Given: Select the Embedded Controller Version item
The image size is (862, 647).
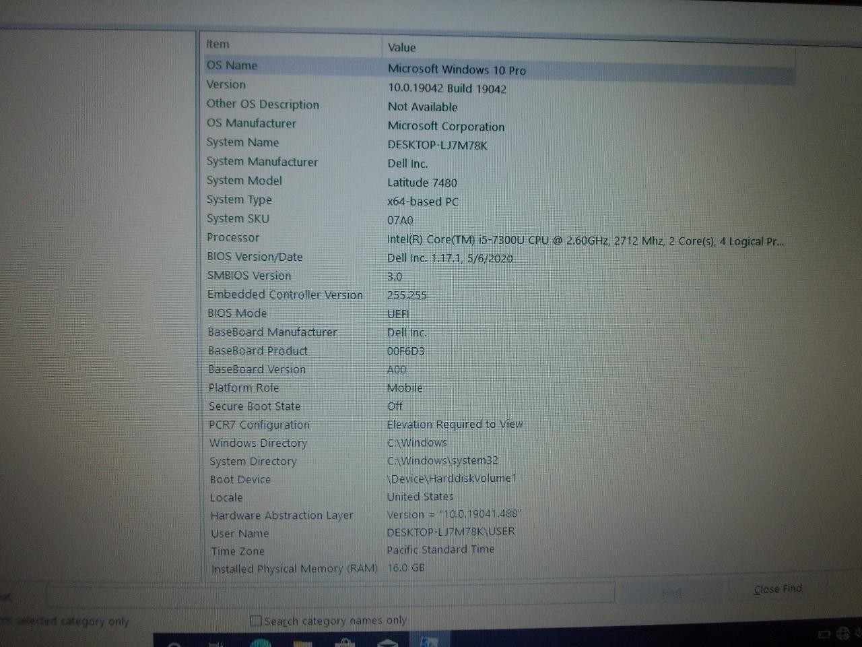Looking at the screenshot, I should pyautogui.click(x=285, y=295).
